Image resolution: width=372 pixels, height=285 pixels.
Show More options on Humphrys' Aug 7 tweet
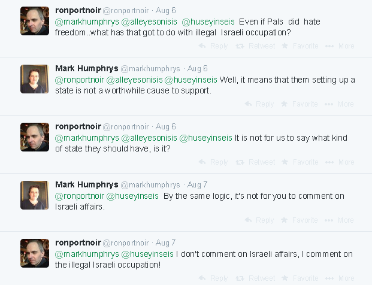pos(340,220)
